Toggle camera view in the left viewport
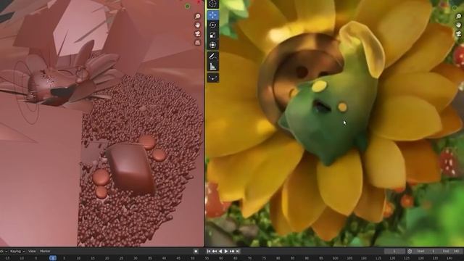 [x=198, y=34]
